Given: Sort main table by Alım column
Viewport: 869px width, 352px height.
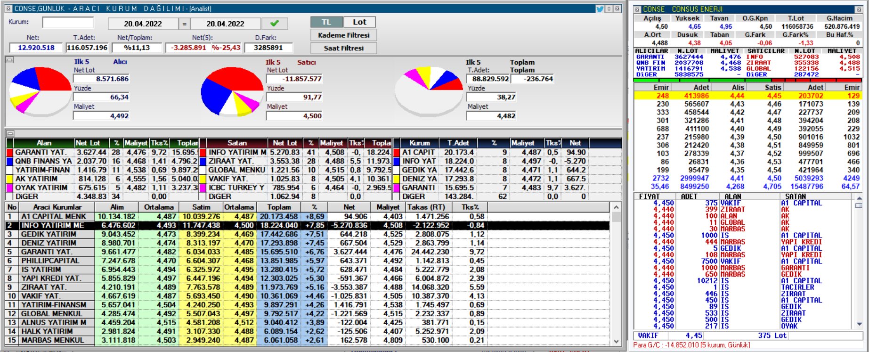Looking at the screenshot, I should [x=117, y=207].
